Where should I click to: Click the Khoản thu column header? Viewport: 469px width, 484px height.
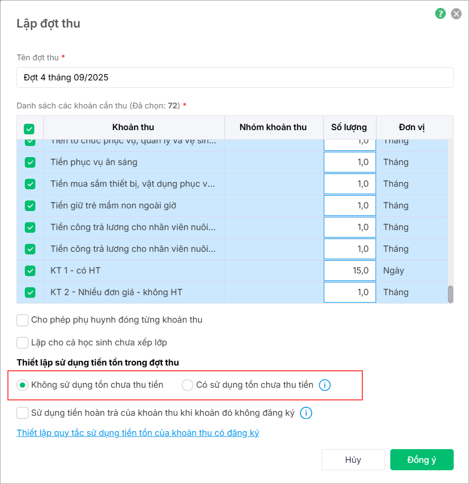tap(133, 127)
